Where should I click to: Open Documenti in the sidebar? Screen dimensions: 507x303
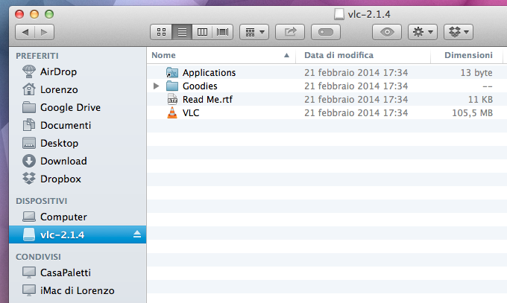pyautogui.click(x=78, y=125)
